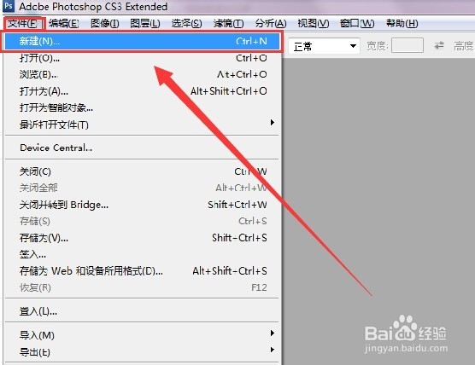Open the 选择(S) menu

click(186, 23)
